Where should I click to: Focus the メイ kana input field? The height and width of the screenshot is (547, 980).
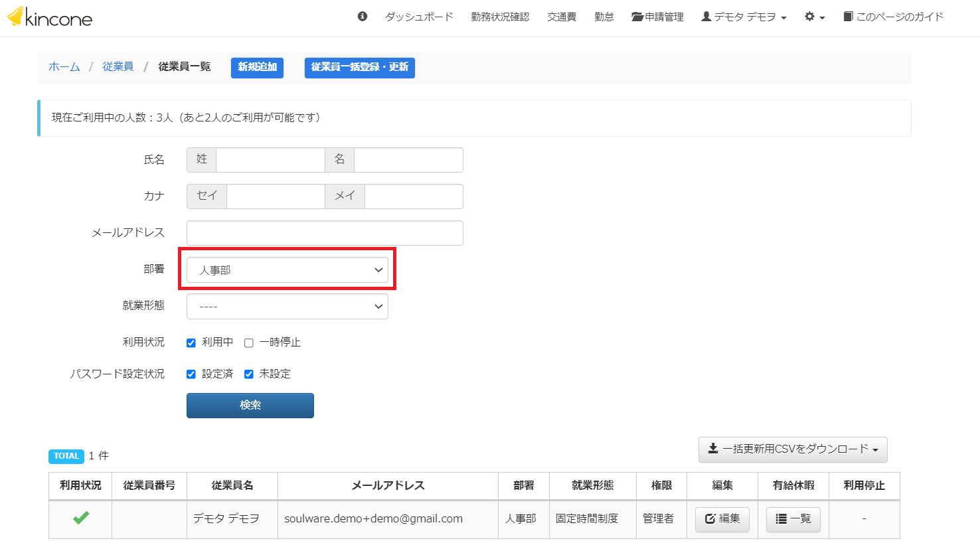pos(414,196)
